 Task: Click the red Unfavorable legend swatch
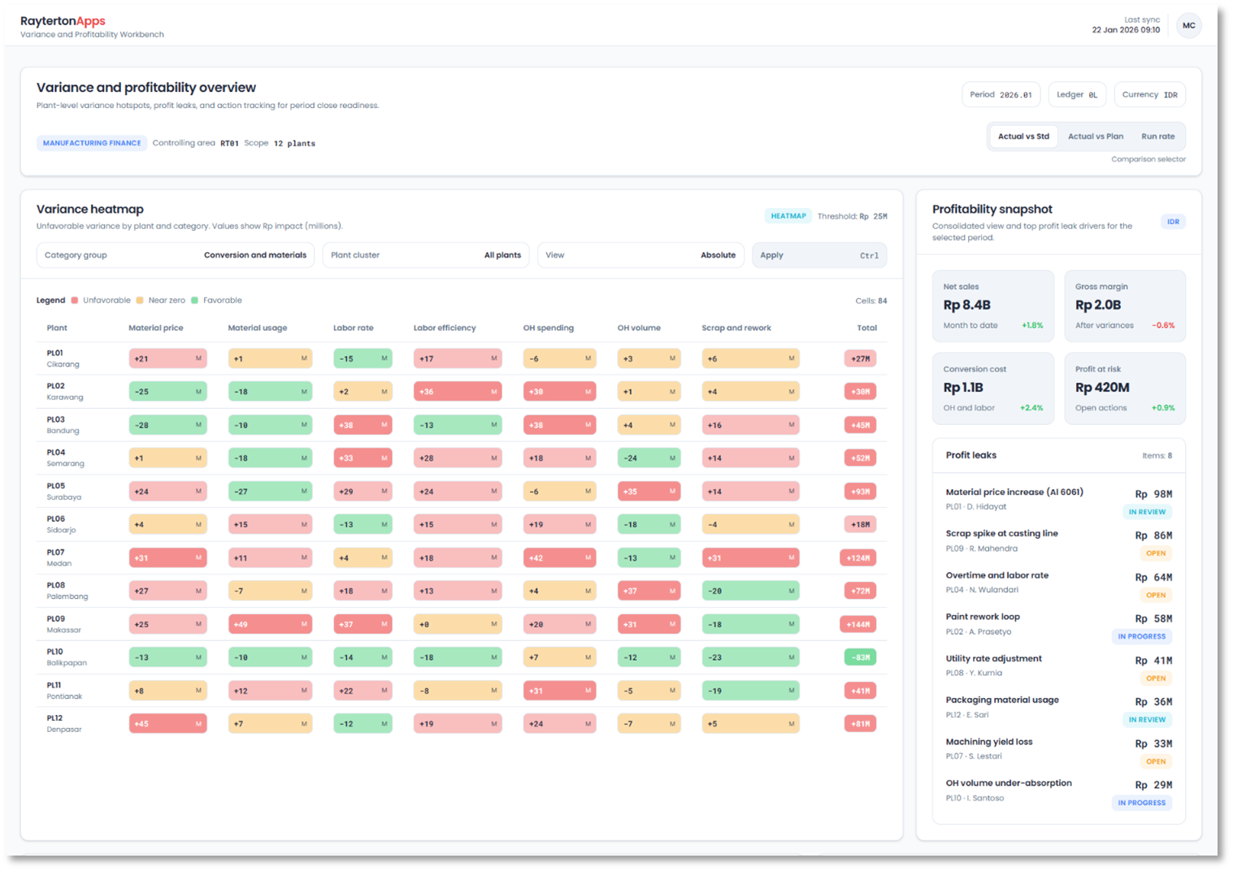click(75, 301)
